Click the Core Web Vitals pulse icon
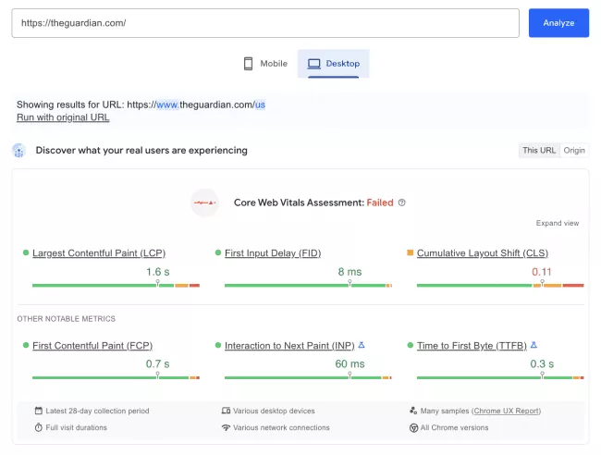 click(x=204, y=203)
